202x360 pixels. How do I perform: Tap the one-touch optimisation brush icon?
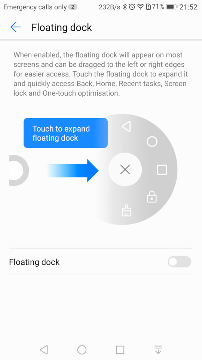tap(126, 210)
